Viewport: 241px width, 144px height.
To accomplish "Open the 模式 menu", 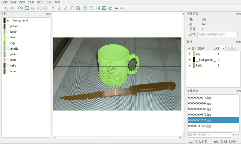I will (x=40, y=2).
